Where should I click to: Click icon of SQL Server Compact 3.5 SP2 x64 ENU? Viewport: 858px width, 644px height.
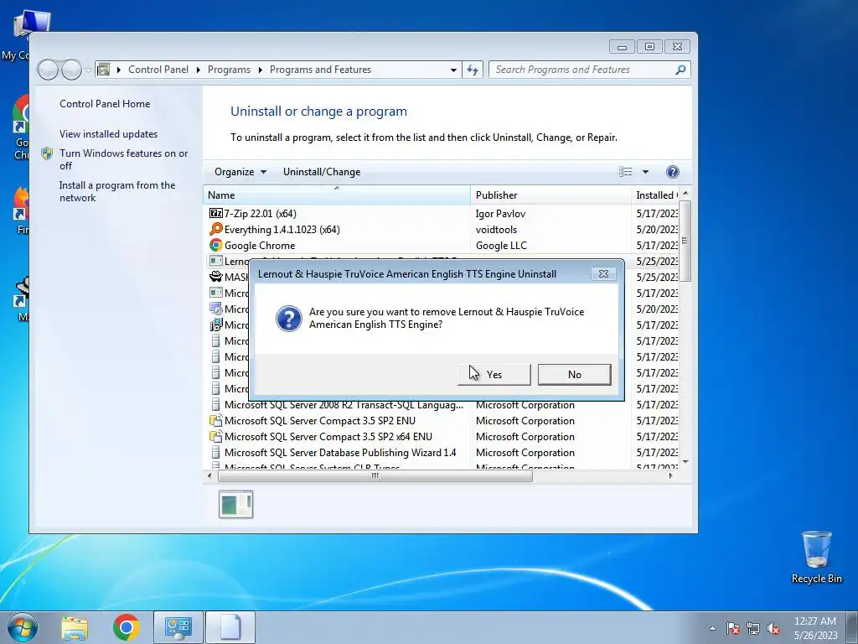coord(215,436)
